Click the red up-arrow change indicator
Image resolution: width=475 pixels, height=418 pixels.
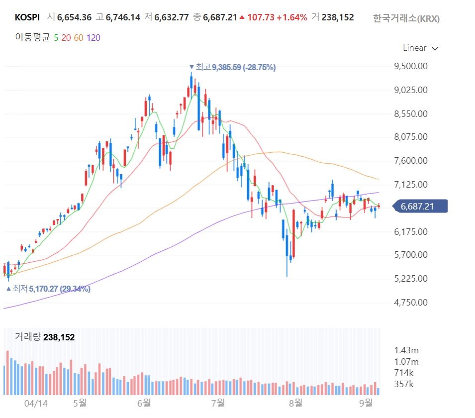click(x=242, y=17)
